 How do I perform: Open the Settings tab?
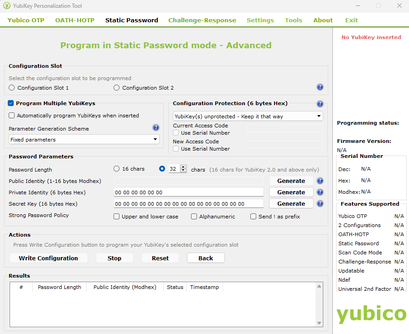coord(260,20)
